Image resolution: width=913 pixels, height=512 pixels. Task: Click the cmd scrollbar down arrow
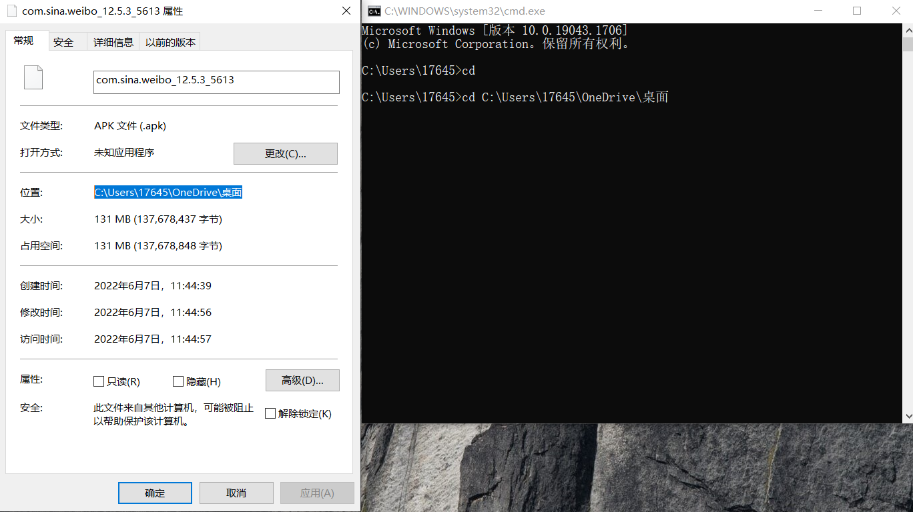coord(908,416)
